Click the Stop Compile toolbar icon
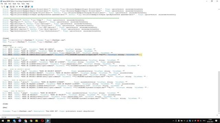The height and width of the screenshot is (123, 220). (13, 6)
